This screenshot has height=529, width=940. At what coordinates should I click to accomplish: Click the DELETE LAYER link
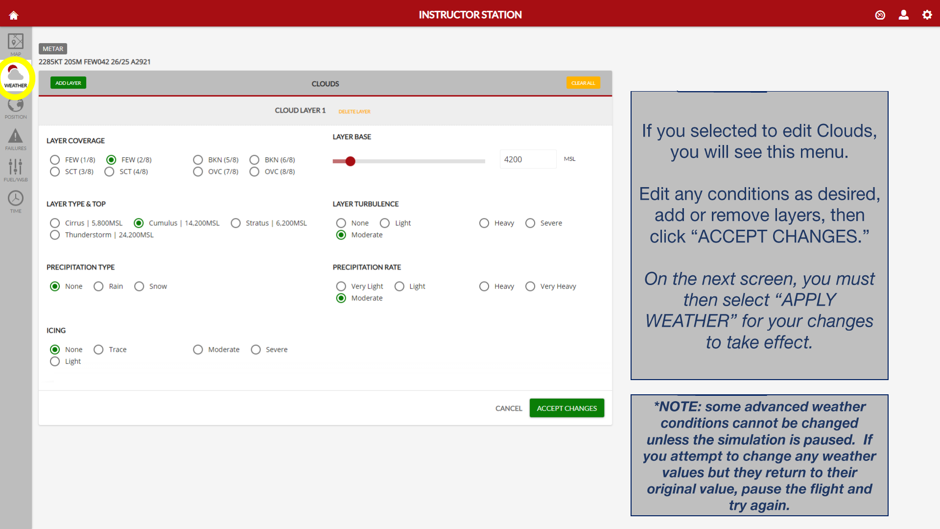[x=354, y=111]
